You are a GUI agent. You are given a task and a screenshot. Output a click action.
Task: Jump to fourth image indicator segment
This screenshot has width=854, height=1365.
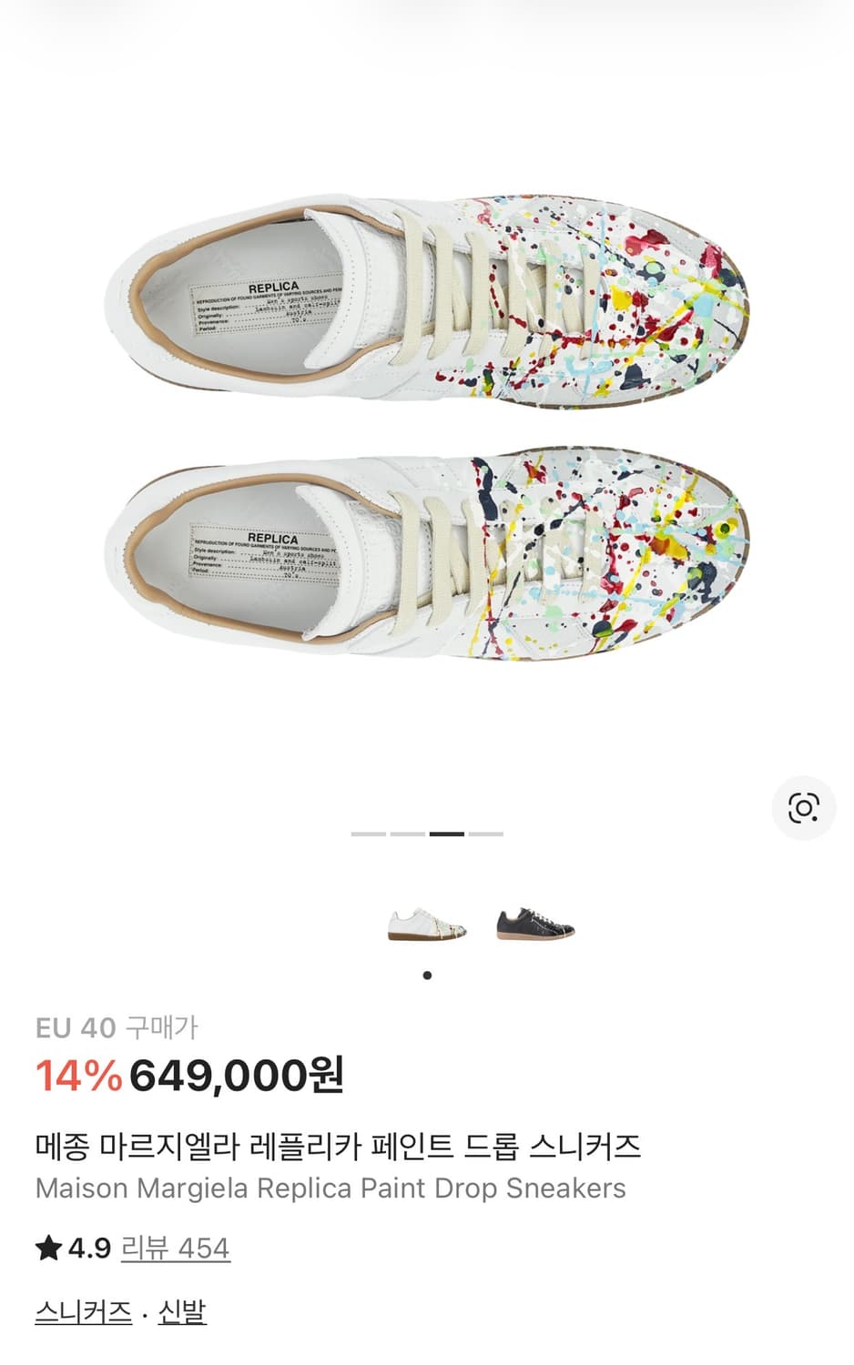(485, 834)
